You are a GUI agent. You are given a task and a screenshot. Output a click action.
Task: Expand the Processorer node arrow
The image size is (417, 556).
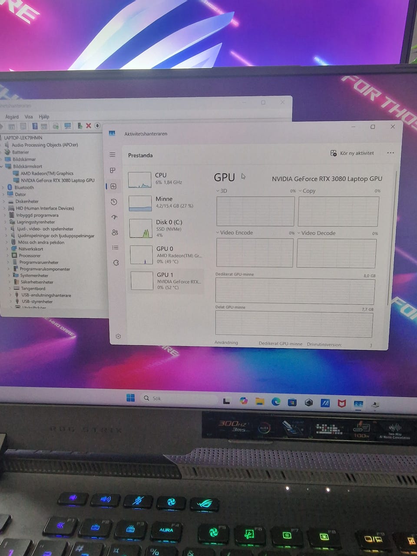pos(7,255)
